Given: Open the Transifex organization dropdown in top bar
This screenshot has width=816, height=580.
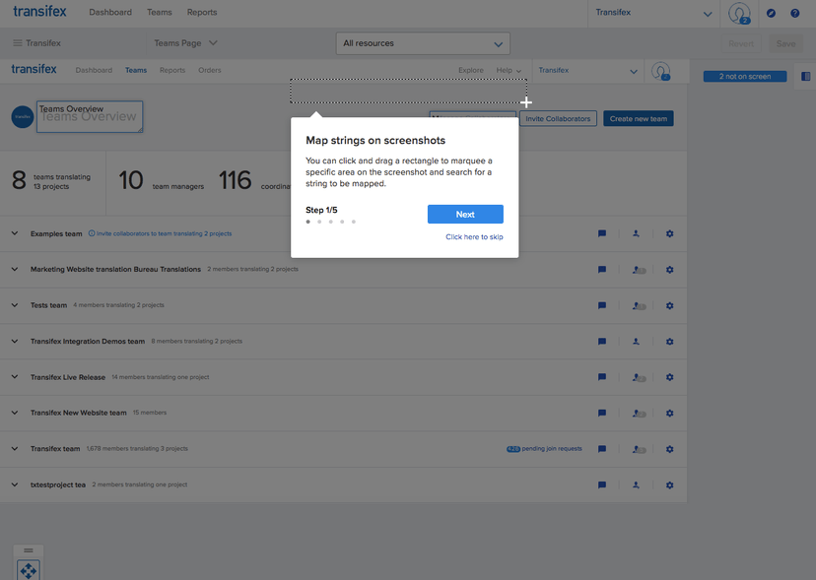Looking at the screenshot, I should click(x=653, y=13).
